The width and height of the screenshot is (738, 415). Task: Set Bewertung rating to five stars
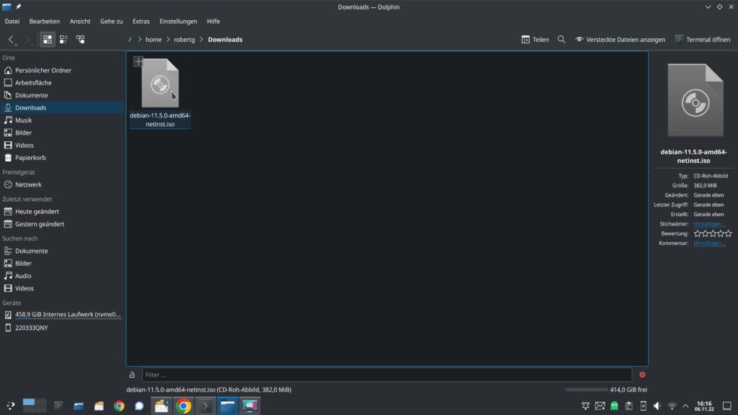point(729,233)
